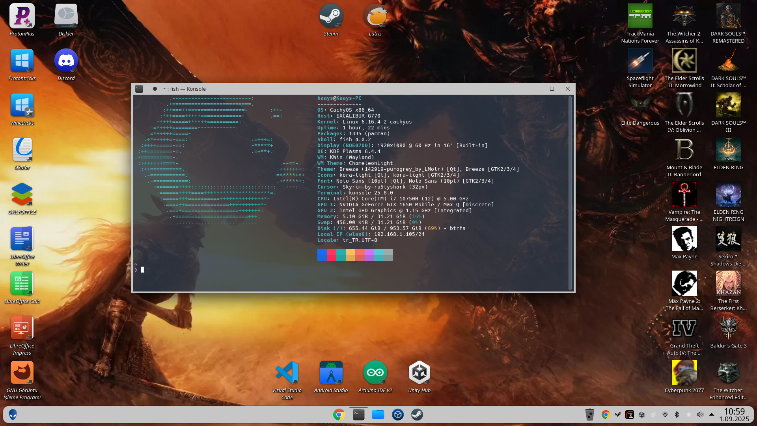The width and height of the screenshot is (757, 426).
Task: Open Elite Dangerous game shortcut
Action: tap(640, 106)
